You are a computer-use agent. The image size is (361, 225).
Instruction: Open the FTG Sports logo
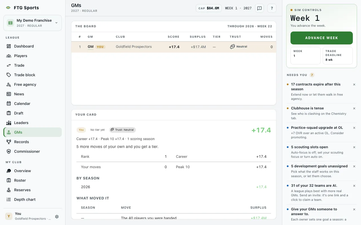point(8,8)
